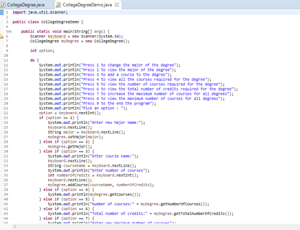This screenshot has width=300, height=230.
Task: Click string "Enter number of courses" on line 34
Action: (x=117, y=170)
